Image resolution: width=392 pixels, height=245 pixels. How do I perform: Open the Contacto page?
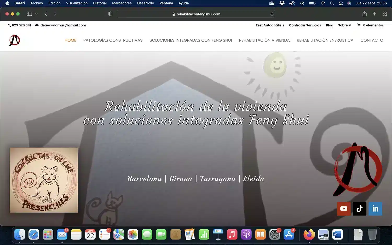[x=372, y=40]
